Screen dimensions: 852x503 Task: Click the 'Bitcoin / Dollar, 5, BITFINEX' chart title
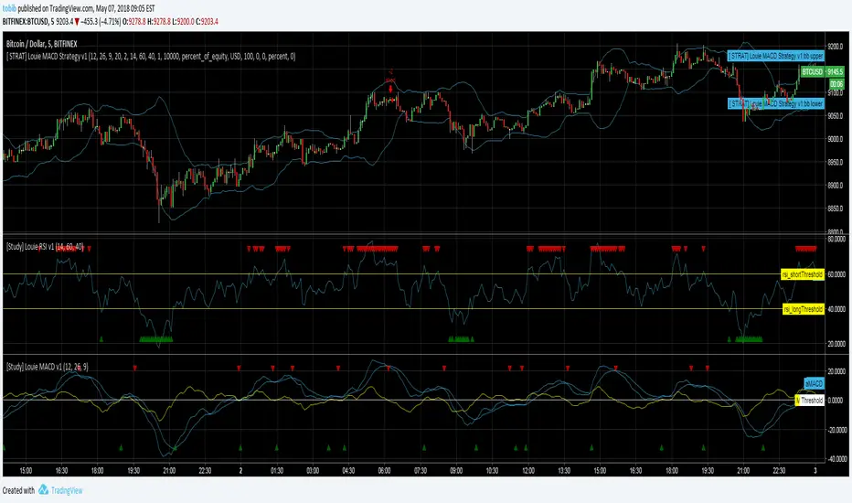(42, 44)
